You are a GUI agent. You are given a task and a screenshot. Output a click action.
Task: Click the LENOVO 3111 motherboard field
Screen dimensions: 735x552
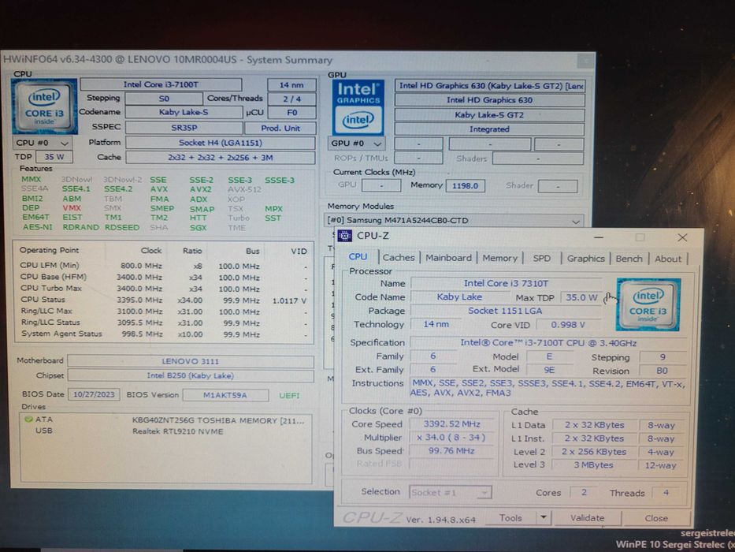(191, 361)
